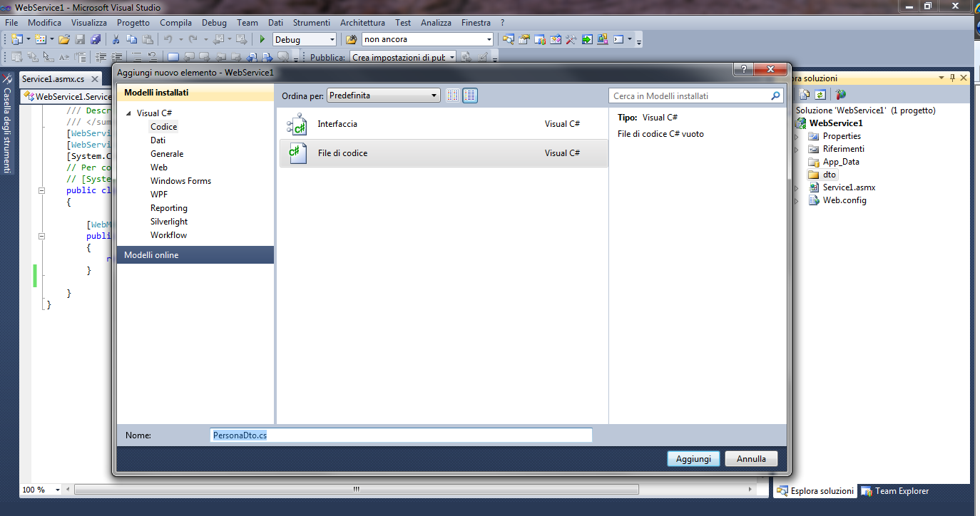Image resolution: width=980 pixels, height=516 pixels.
Task: Select the Codice category
Action: pyautogui.click(x=163, y=127)
